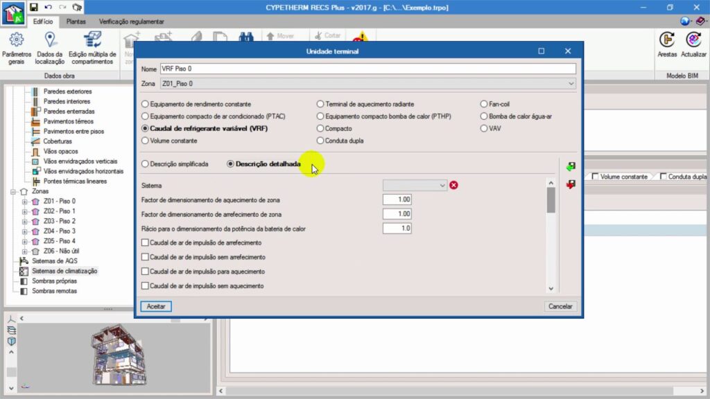Open Dados da localização
The width and height of the screenshot is (710, 399).
[x=49, y=47]
